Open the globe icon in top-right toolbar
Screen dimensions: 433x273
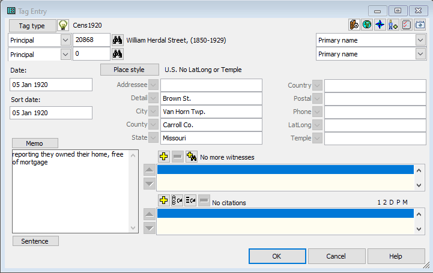366,25
